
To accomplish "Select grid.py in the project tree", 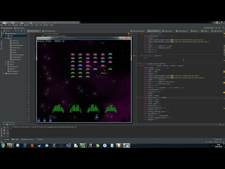I will 13,50.
